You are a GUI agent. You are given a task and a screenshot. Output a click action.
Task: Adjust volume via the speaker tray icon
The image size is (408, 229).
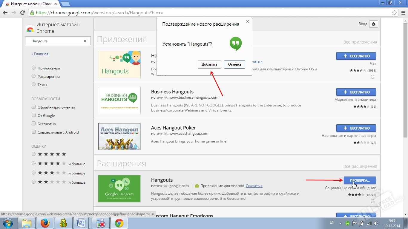point(376,223)
